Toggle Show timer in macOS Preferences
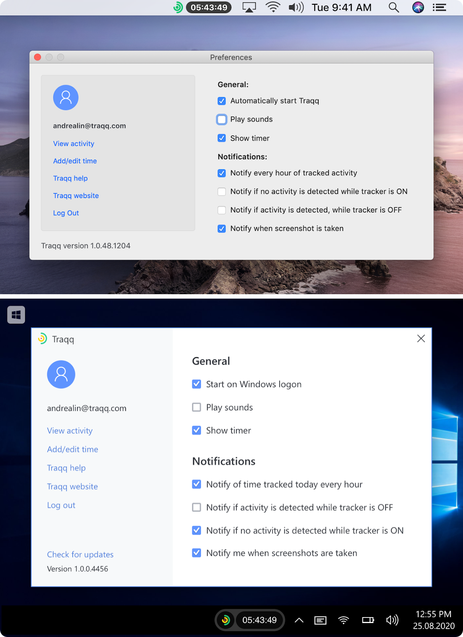The image size is (463, 637). [222, 138]
